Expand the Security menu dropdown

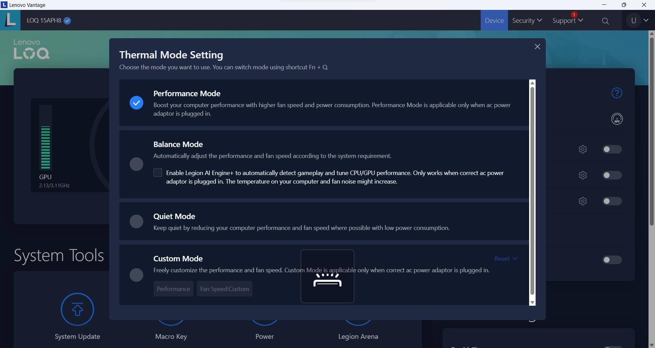click(527, 20)
